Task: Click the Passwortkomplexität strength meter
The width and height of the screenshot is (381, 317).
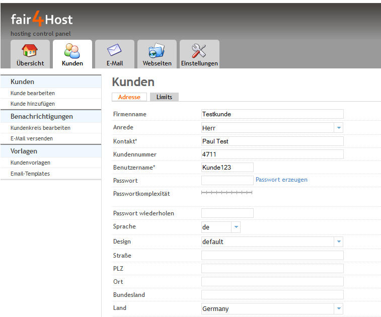Action: [x=226, y=193]
